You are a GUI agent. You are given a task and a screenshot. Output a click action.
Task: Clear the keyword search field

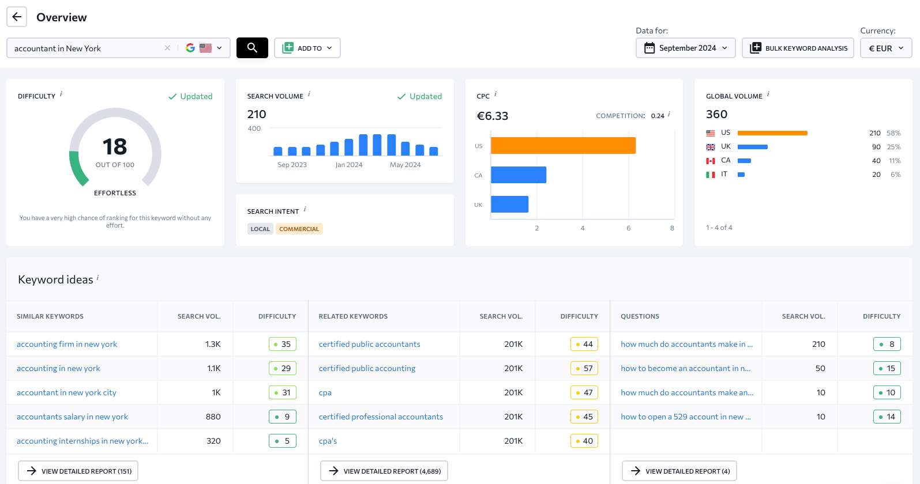pyautogui.click(x=167, y=48)
